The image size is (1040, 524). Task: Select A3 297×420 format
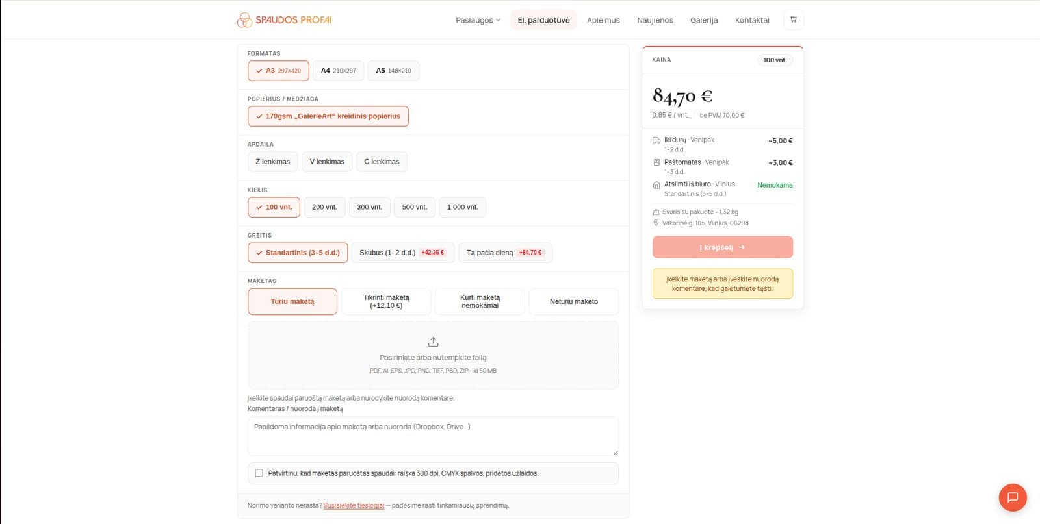click(x=278, y=71)
